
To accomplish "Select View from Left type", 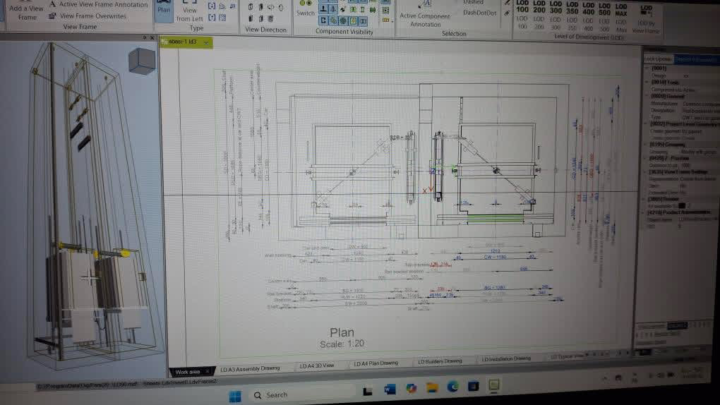I will pos(189,14).
